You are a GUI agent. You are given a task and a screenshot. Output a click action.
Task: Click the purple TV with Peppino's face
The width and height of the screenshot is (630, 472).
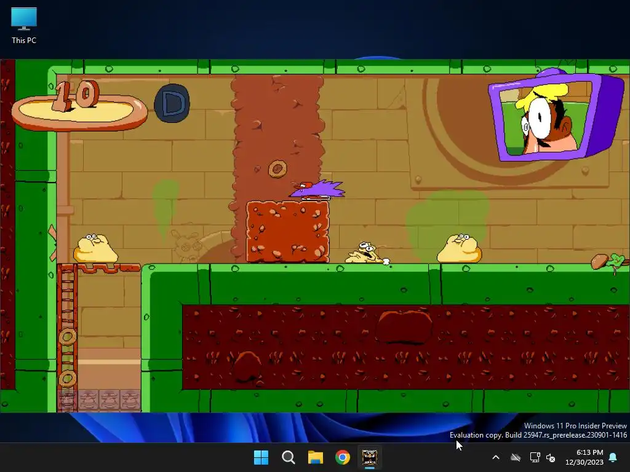(556, 115)
